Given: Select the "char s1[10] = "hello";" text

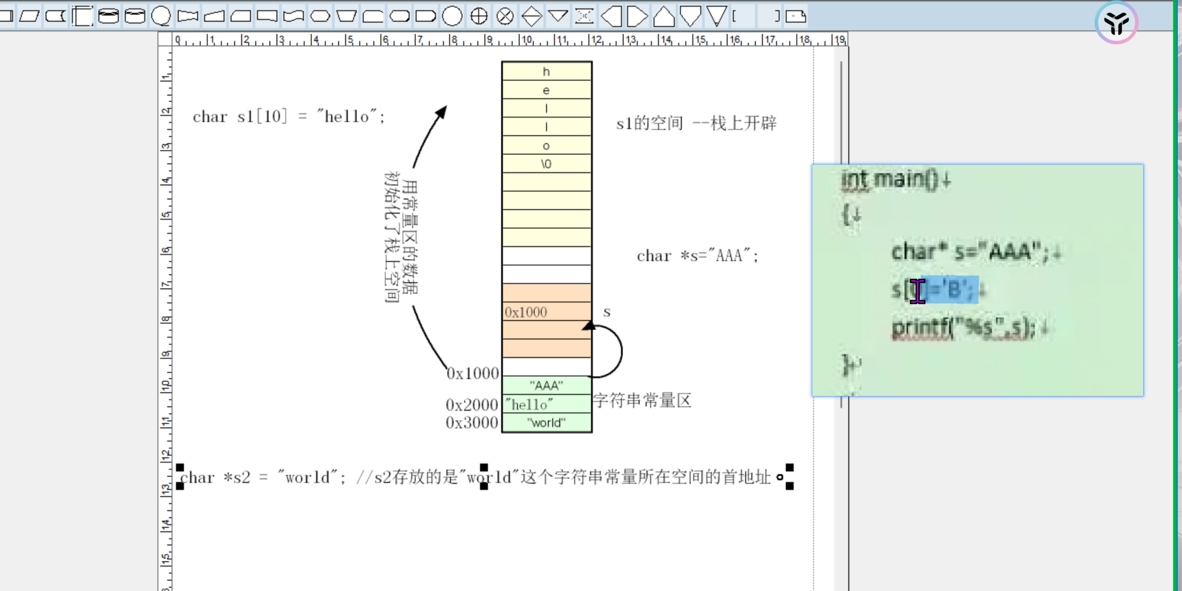Looking at the screenshot, I should 288,117.
